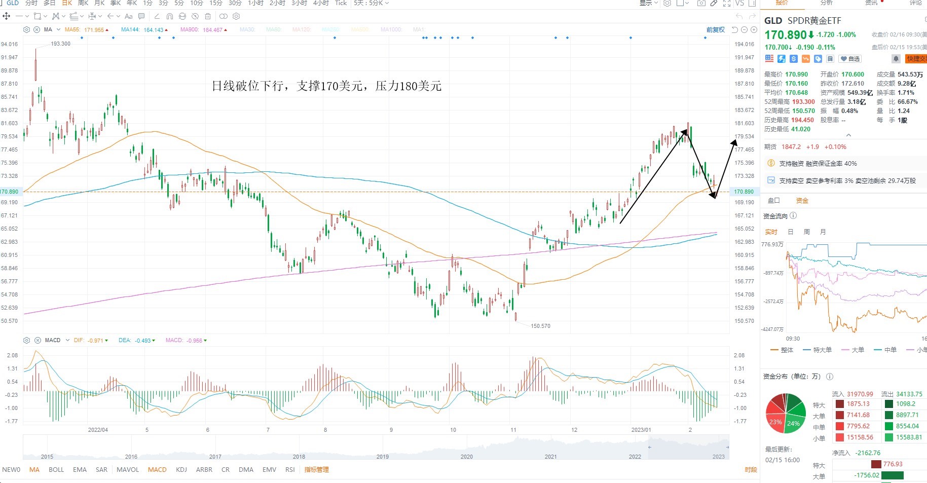Toggle the MA120 average line

[x=302, y=30]
